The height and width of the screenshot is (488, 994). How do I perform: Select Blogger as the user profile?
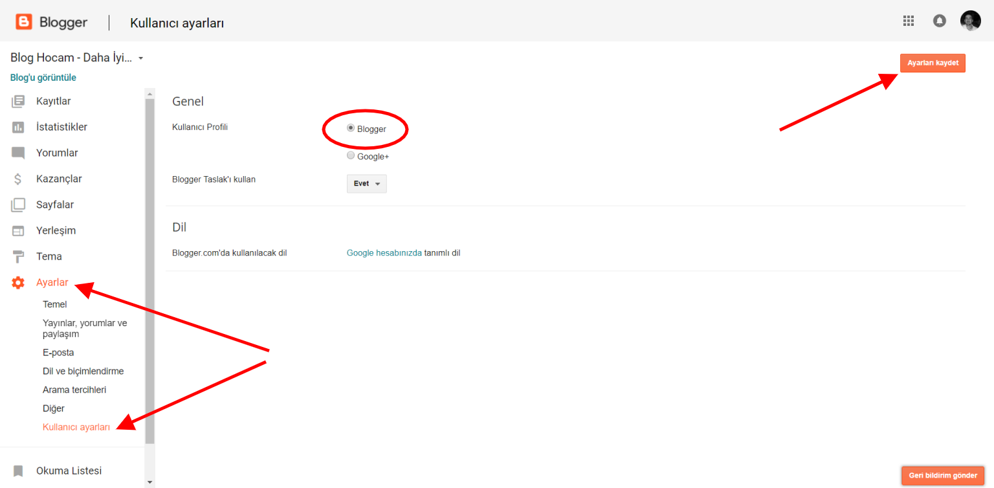pyautogui.click(x=351, y=128)
